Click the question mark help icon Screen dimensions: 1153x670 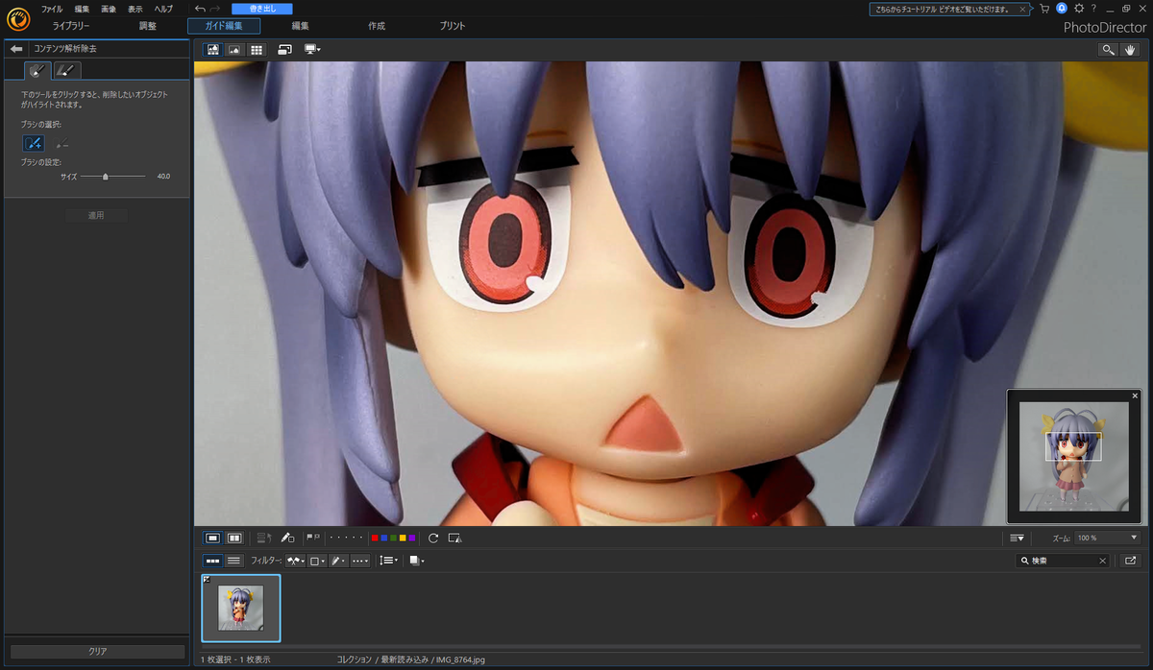[x=1093, y=8]
